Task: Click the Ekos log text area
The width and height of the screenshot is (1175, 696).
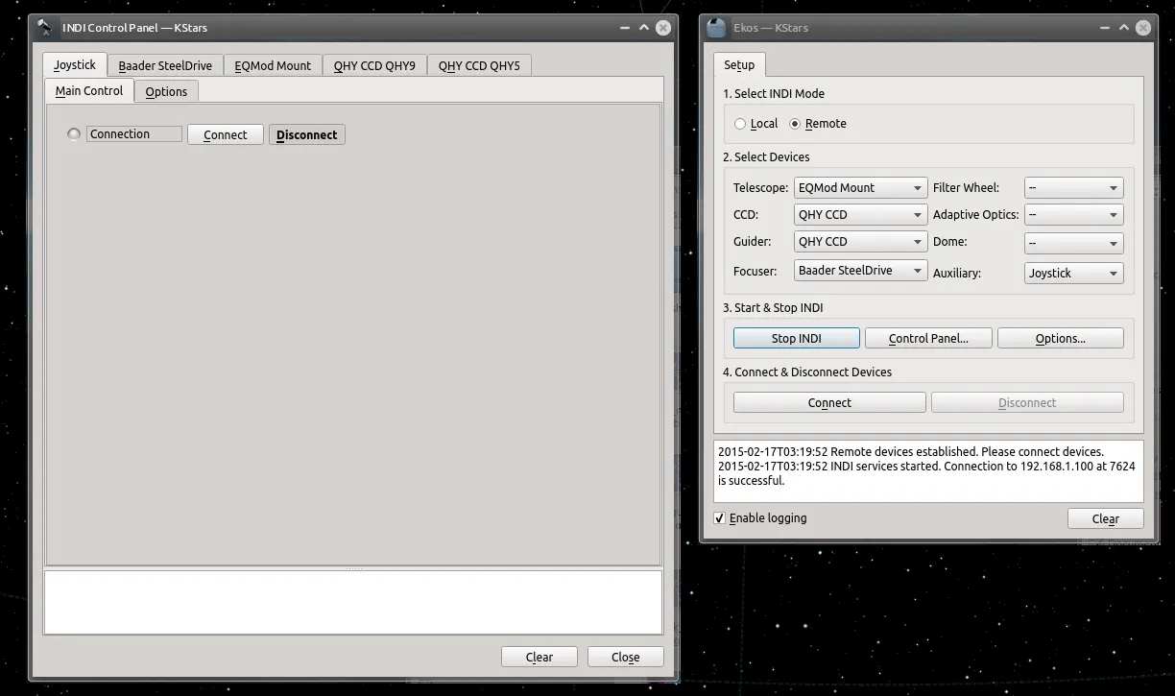Action: click(928, 471)
